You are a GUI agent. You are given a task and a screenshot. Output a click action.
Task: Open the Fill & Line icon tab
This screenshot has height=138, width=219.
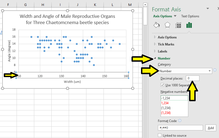[x=157, y=25]
